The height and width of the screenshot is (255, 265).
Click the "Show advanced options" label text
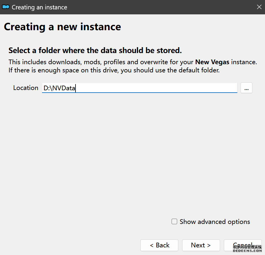214,222
